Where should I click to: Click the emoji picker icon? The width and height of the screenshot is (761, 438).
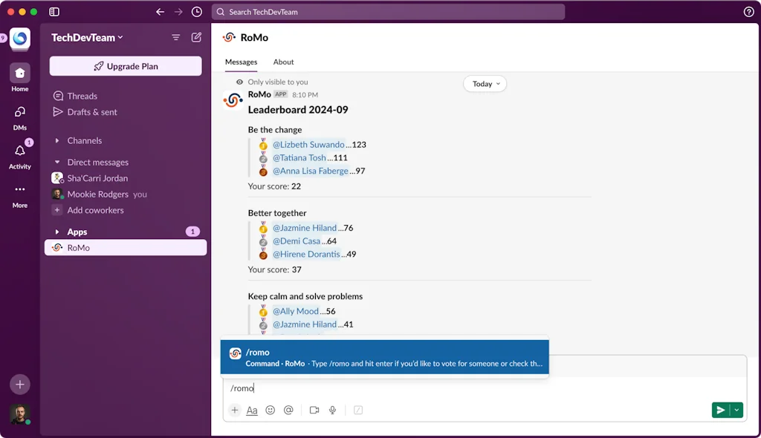tap(271, 410)
